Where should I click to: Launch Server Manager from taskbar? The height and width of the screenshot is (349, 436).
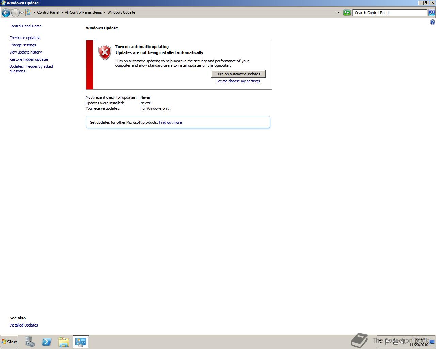30,342
